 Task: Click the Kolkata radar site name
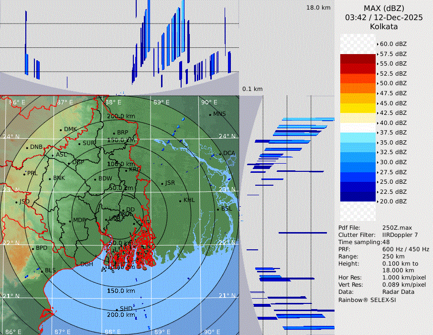point(384,26)
